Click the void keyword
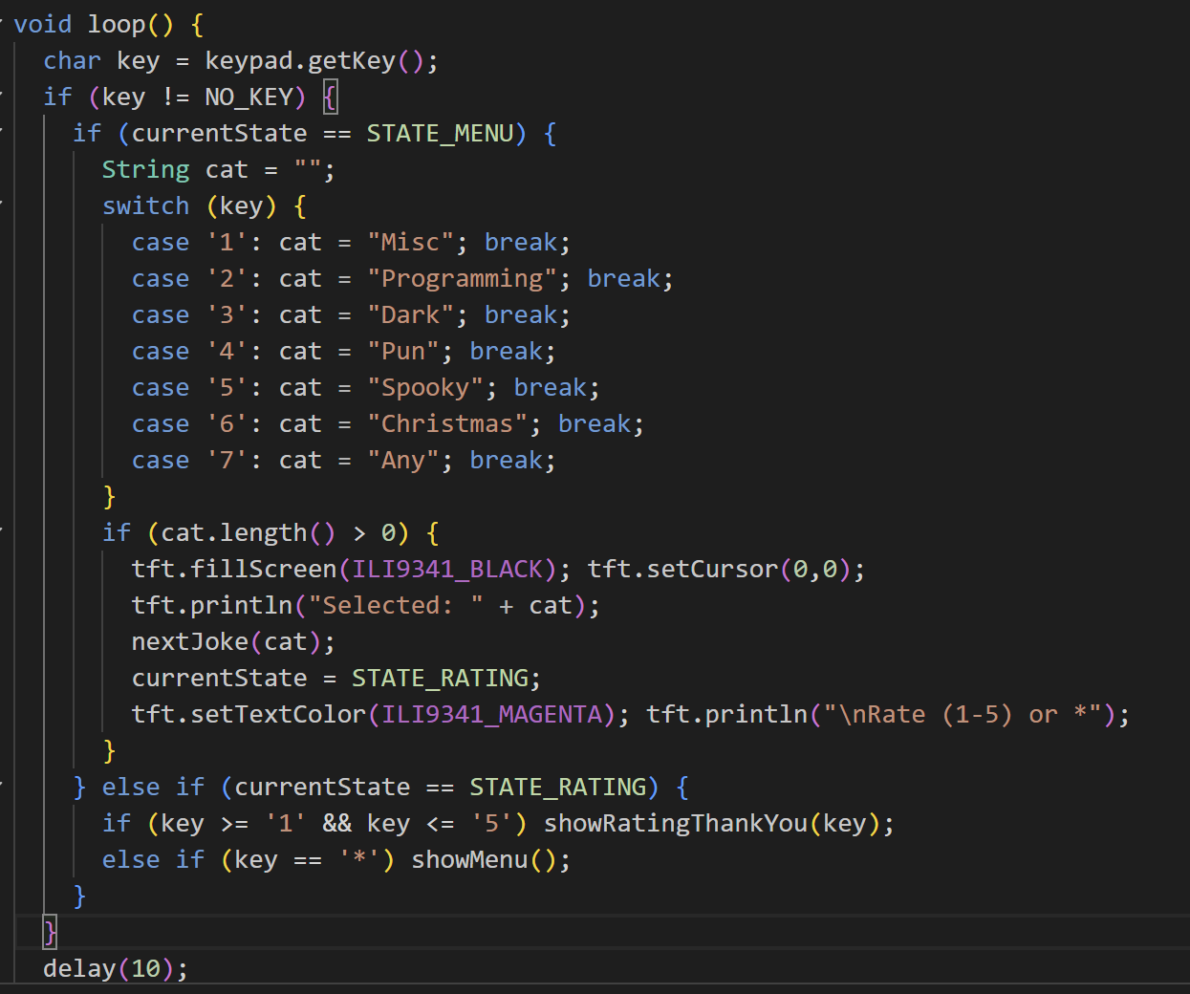Image resolution: width=1190 pixels, height=994 pixels. 43,24
